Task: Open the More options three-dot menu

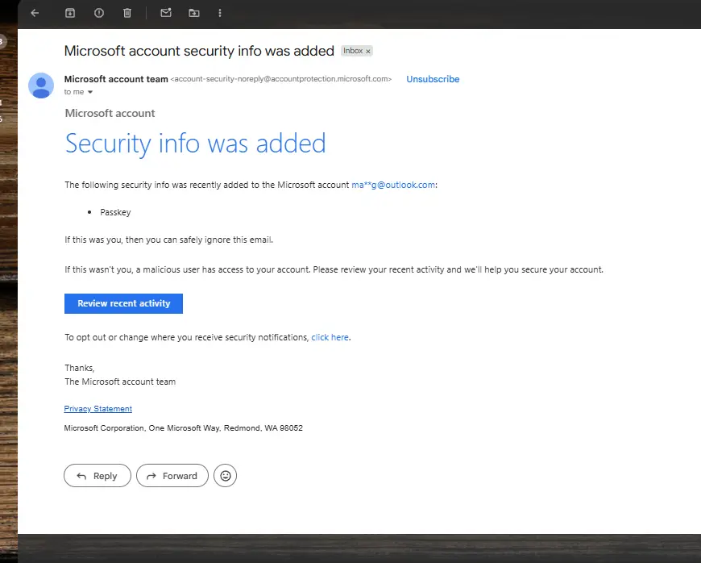Action: (x=219, y=13)
